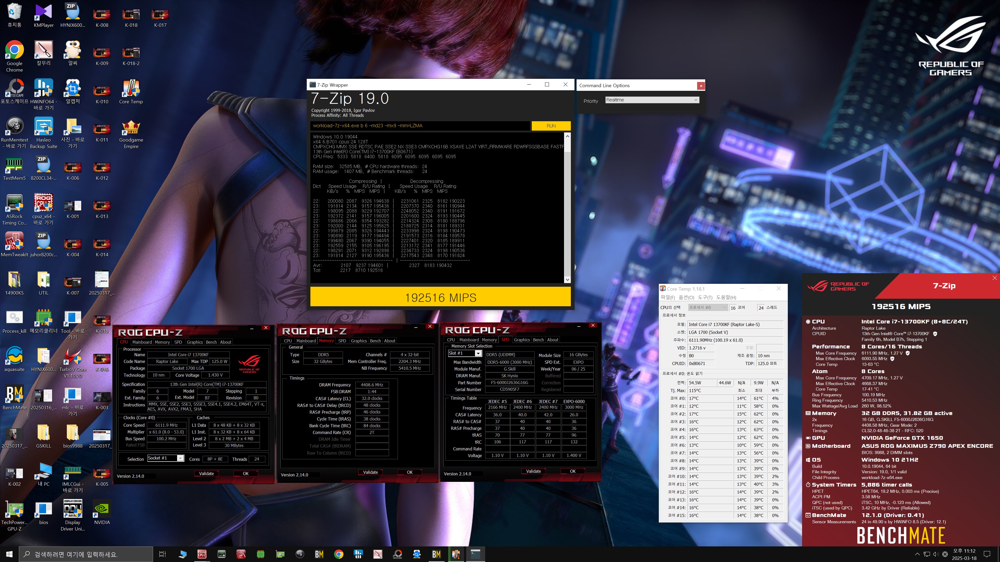Open the BenchMate desktop icon

click(x=14, y=398)
